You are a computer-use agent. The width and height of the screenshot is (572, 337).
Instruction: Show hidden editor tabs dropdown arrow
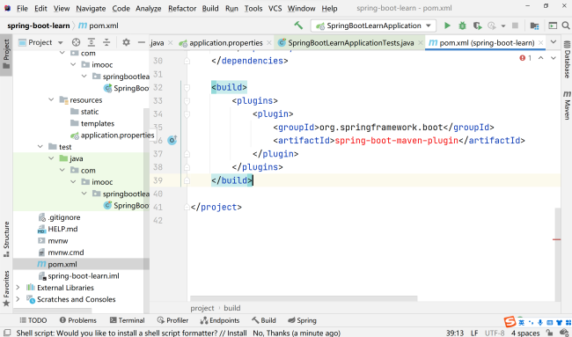(554, 42)
